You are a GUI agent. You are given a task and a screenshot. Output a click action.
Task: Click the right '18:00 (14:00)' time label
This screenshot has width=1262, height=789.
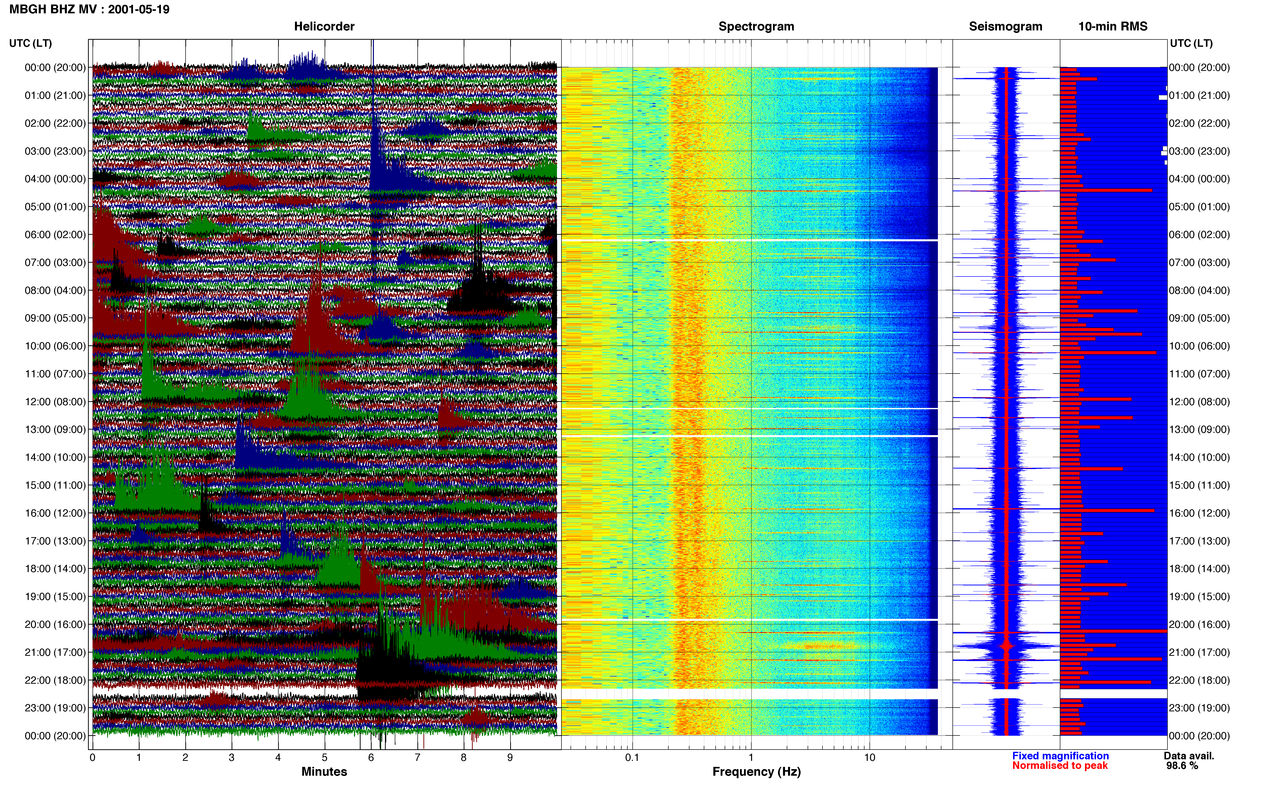pos(1199,569)
